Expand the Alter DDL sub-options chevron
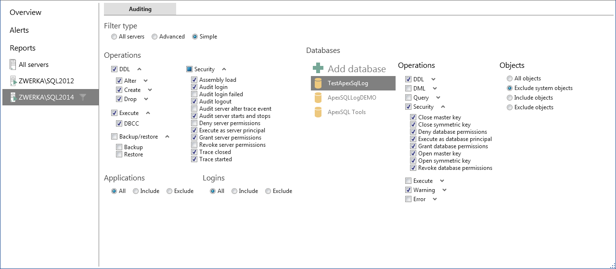Screen dimensions: 616x269 (146, 81)
